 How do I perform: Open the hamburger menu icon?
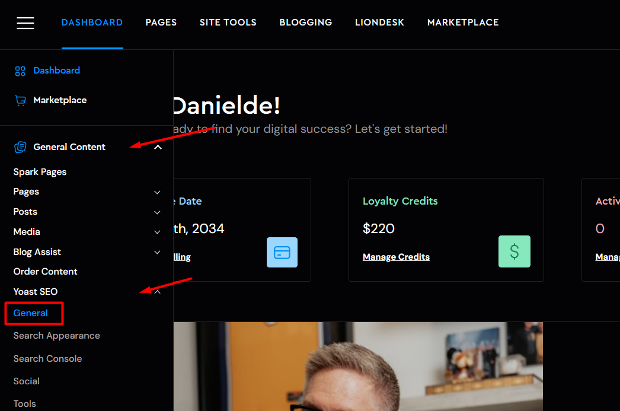point(25,23)
